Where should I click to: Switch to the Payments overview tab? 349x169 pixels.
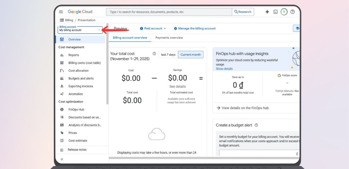coord(169,38)
